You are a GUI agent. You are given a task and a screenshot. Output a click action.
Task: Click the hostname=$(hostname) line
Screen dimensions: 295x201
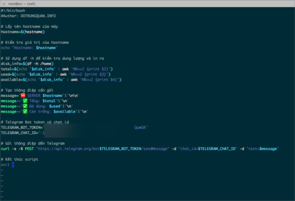[x=23, y=32]
